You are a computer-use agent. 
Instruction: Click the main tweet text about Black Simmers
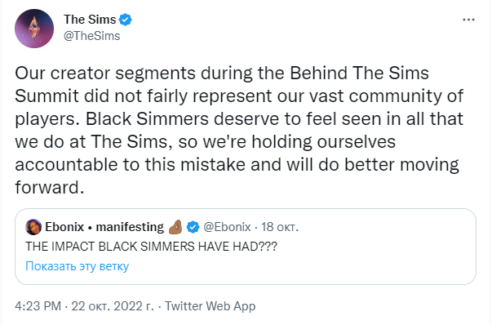239,130
